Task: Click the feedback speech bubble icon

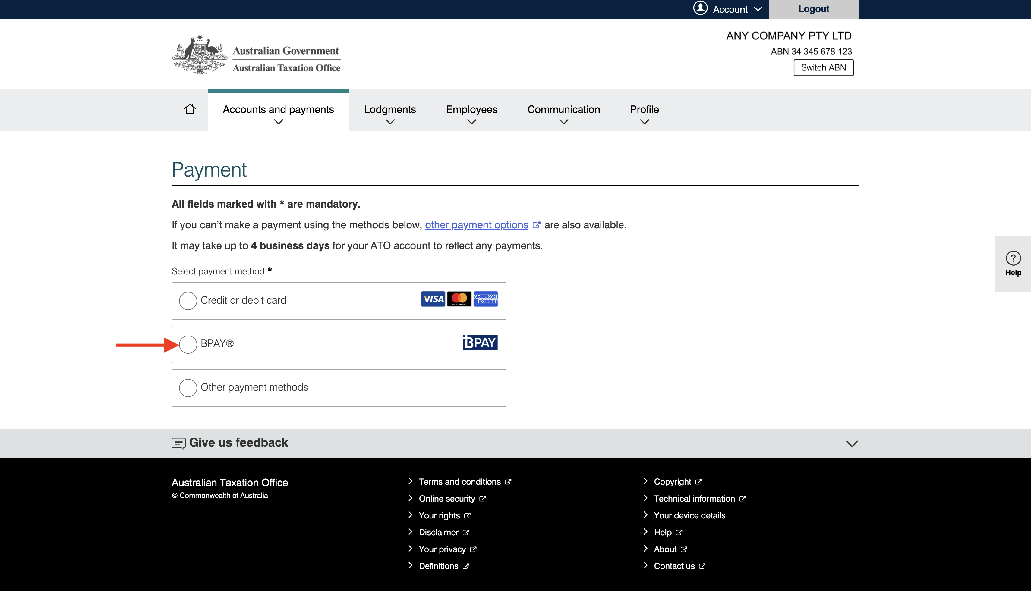Action: click(x=178, y=443)
